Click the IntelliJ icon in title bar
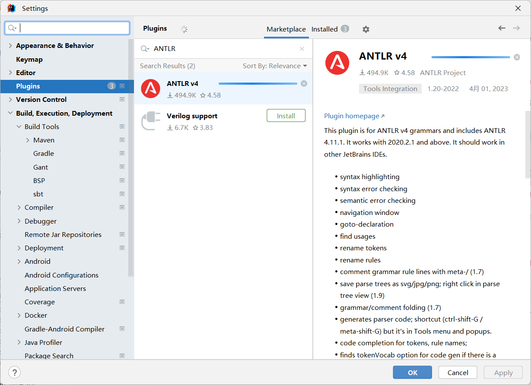This screenshot has height=385, width=531. (x=11, y=8)
